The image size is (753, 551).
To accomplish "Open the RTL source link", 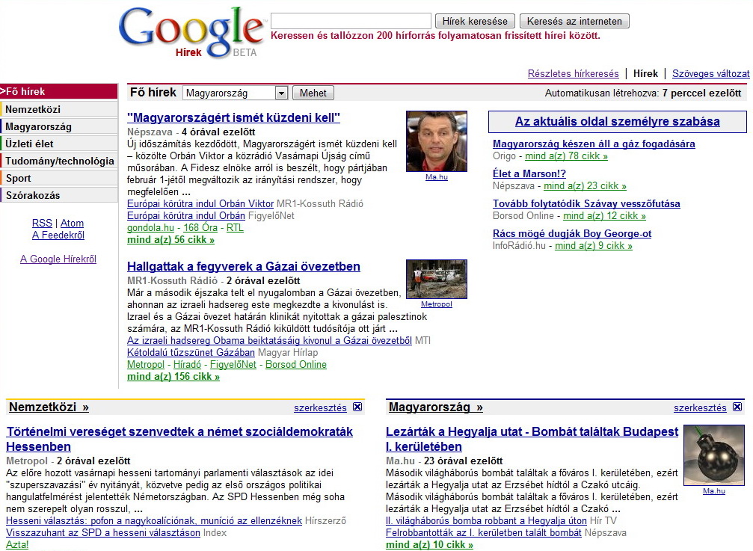I will click(x=235, y=228).
